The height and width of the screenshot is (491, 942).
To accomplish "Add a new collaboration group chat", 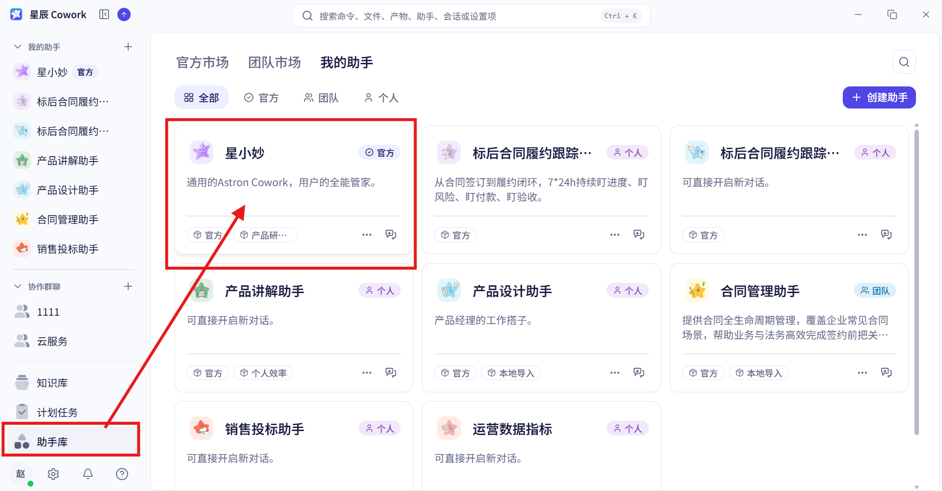I will click(128, 286).
